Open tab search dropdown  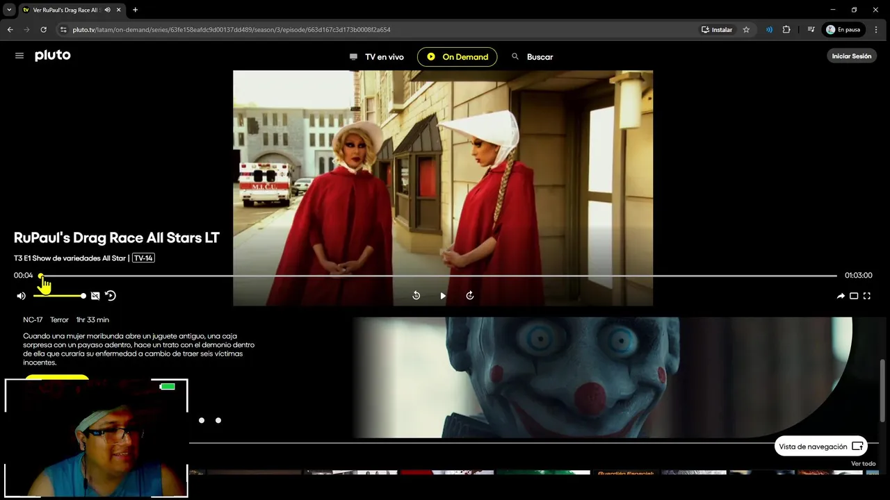tap(9, 10)
